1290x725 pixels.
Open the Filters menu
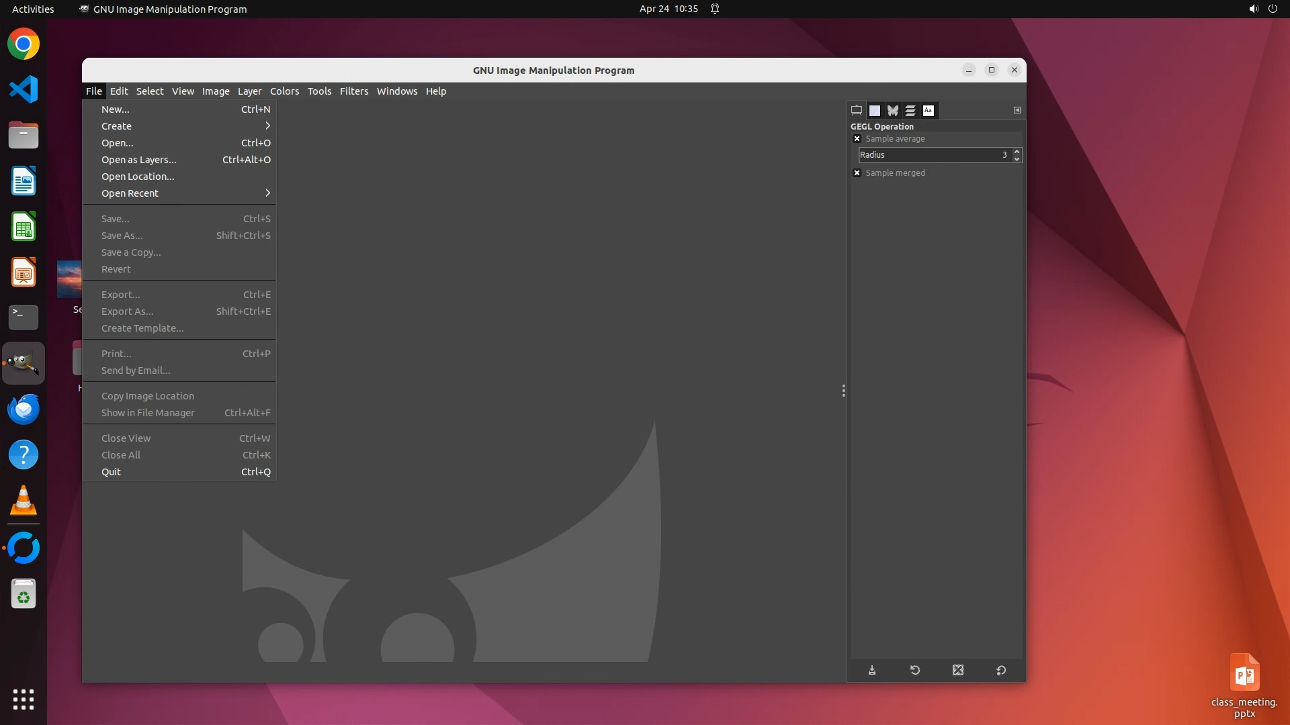point(353,91)
